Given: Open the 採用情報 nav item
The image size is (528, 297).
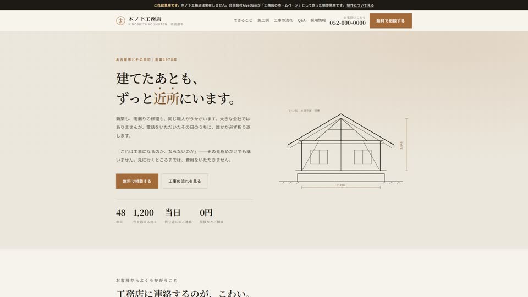Looking at the screenshot, I should 318,20.
